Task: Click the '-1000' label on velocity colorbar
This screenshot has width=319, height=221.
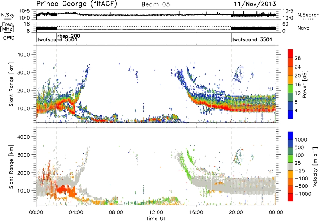Action: point(303,194)
